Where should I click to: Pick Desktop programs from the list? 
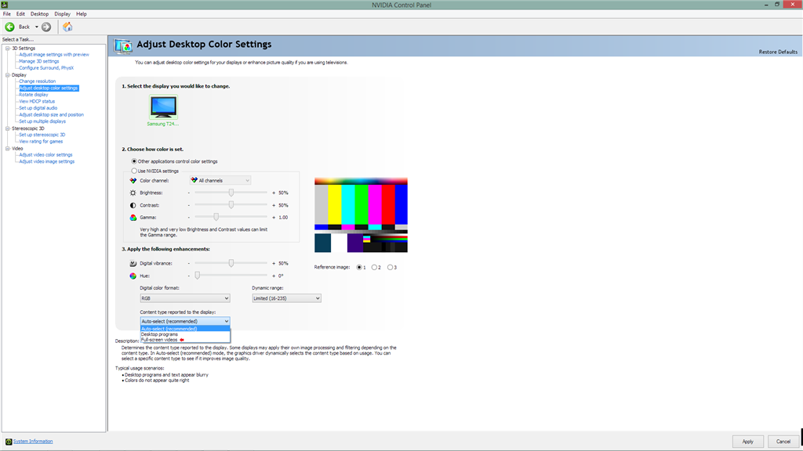(185, 334)
